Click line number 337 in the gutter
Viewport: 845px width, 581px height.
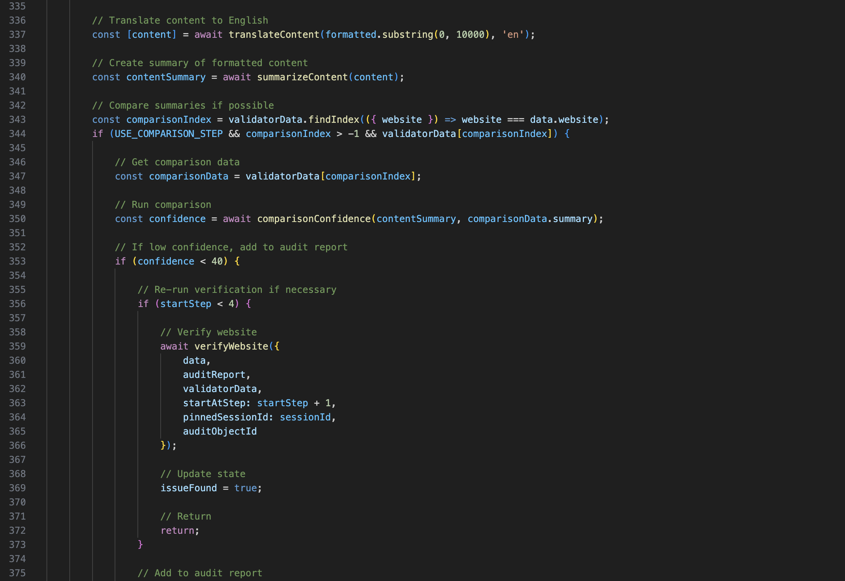tap(17, 35)
